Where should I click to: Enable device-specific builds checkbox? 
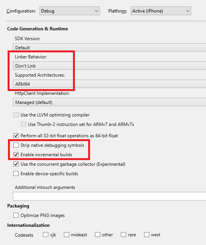(x=16, y=174)
